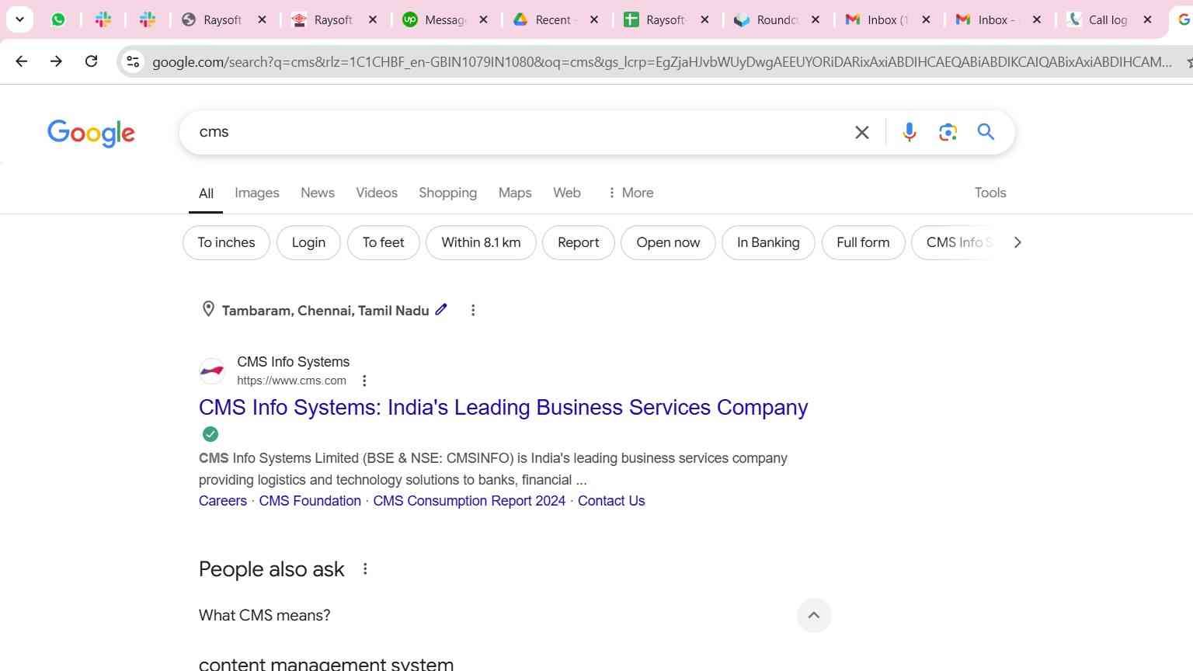Show more suggestion chips with right chevron
Viewport: 1193px width, 671px height.
click(1017, 242)
